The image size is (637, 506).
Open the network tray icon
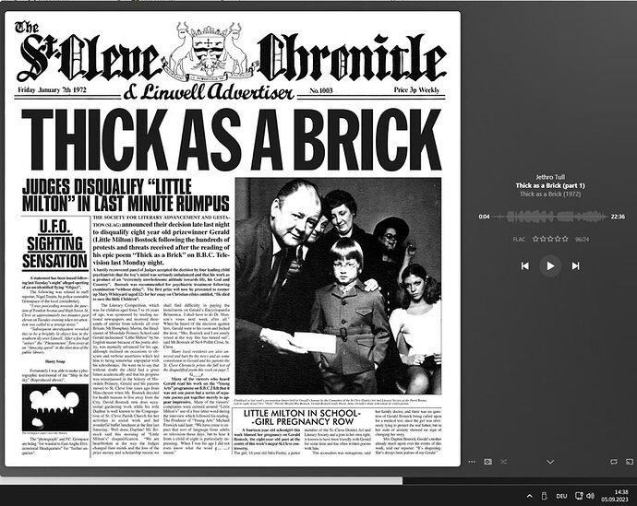point(580,496)
